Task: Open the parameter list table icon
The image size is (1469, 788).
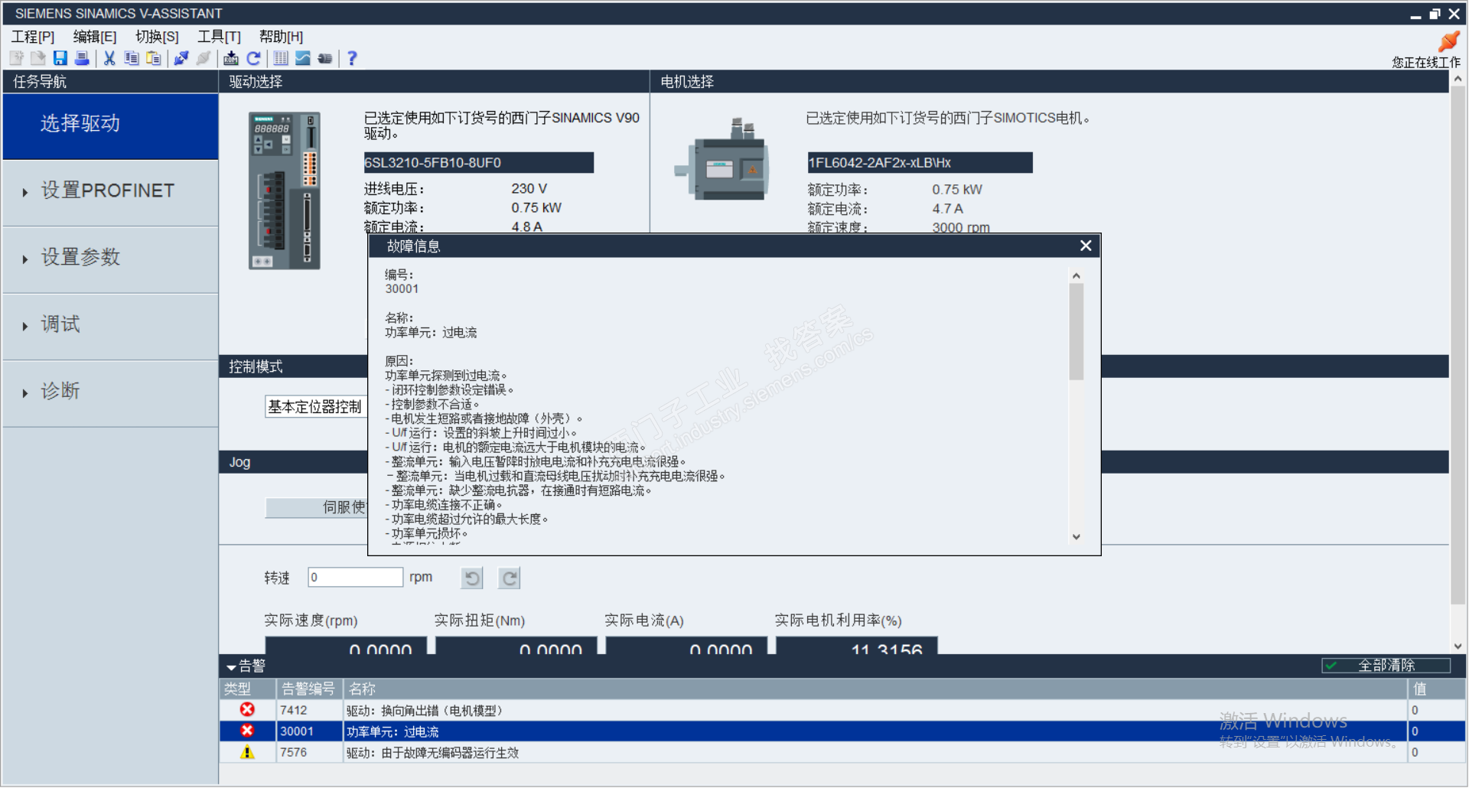Action: coord(281,58)
